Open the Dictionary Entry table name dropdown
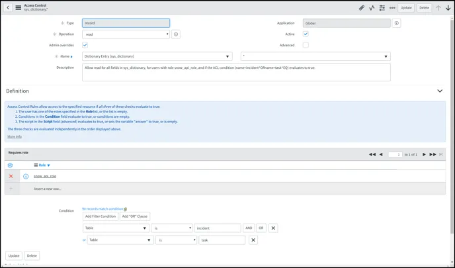This screenshot has height=268, width=455. click(x=157, y=56)
